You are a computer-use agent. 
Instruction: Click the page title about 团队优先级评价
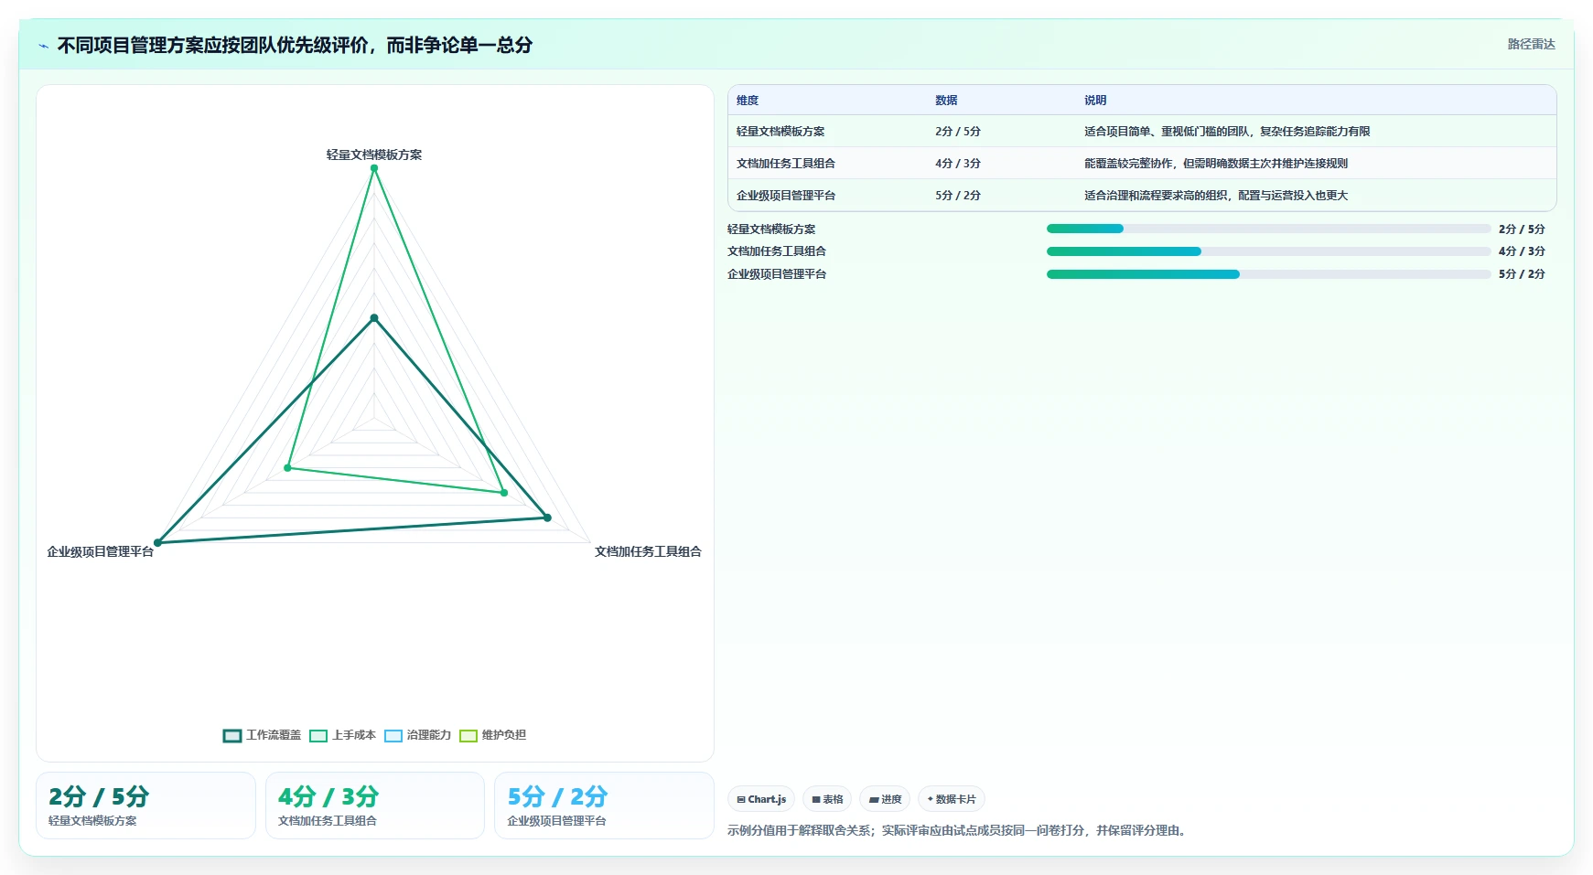[295, 45]
